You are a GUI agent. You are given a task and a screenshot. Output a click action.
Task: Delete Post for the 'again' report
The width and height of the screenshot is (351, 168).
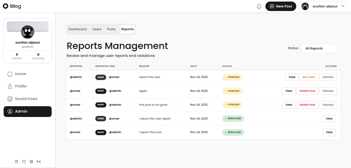[307, 91]
